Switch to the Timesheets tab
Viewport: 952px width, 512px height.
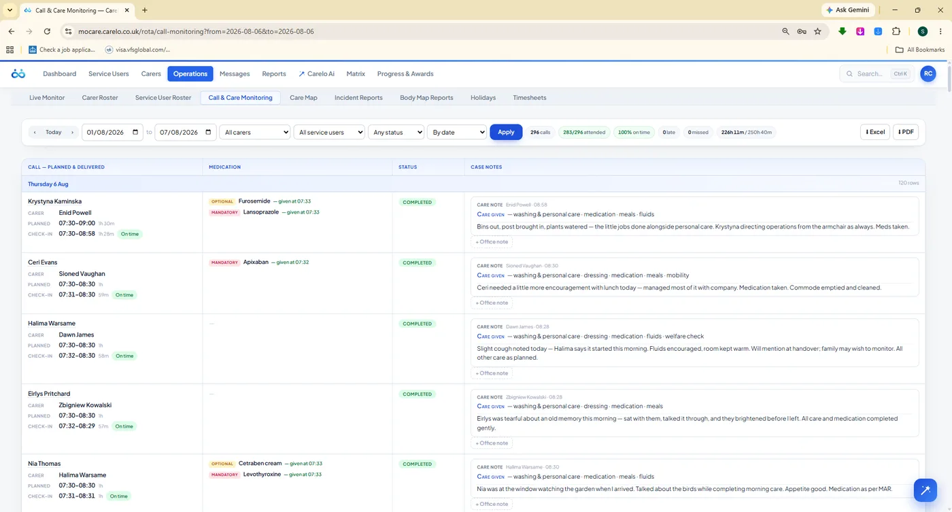530,97
